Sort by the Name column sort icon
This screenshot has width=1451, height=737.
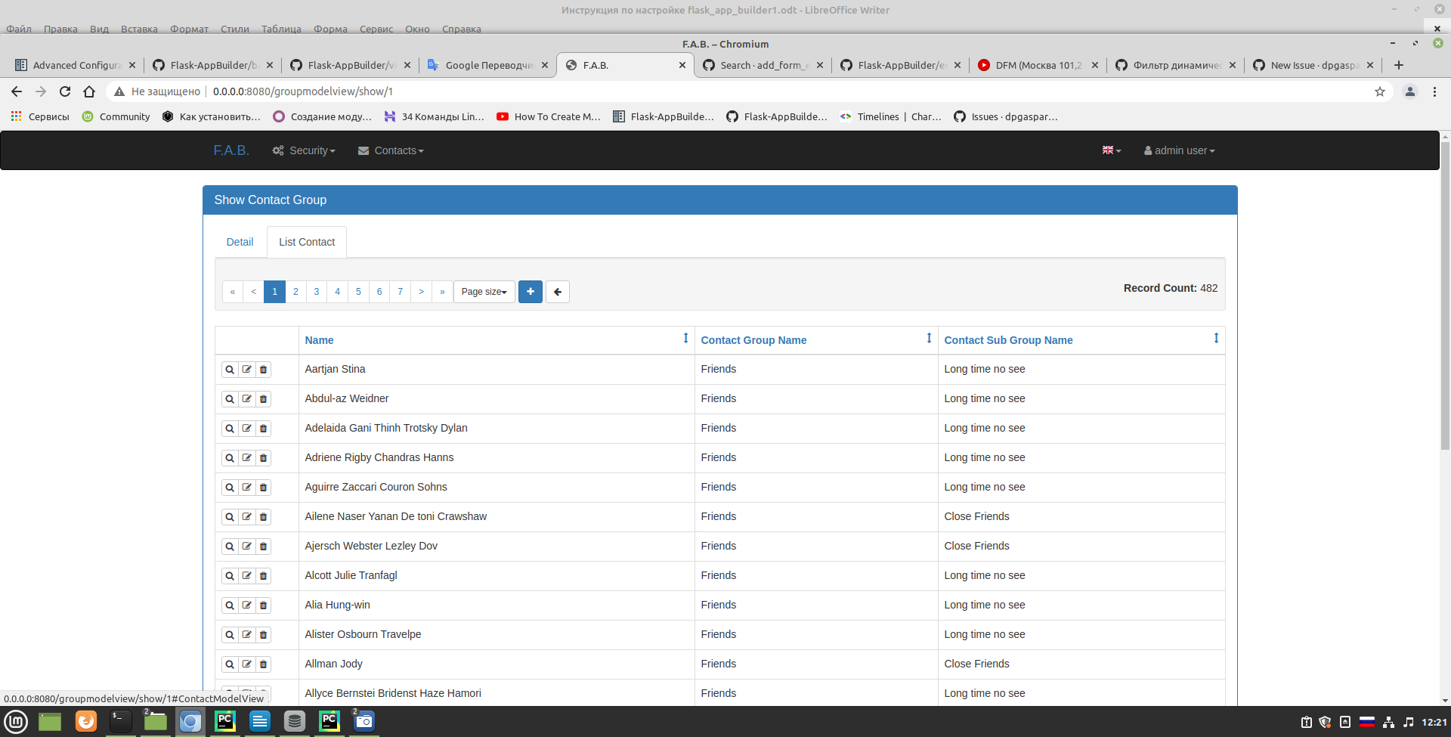tap(685, 338)
